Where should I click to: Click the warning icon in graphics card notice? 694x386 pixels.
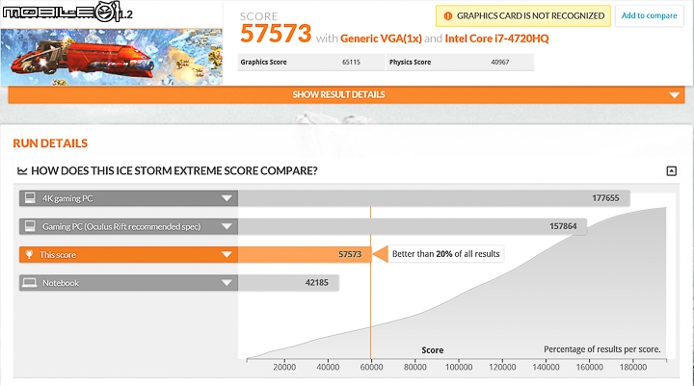(x=448, y=16)
